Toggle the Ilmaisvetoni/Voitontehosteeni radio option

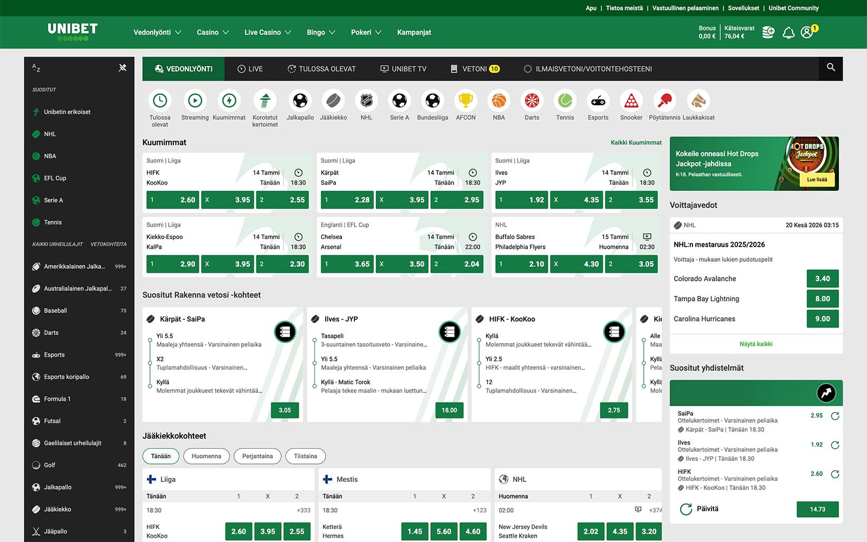528,69
